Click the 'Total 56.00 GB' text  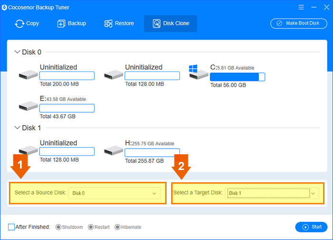coord(228,85)
